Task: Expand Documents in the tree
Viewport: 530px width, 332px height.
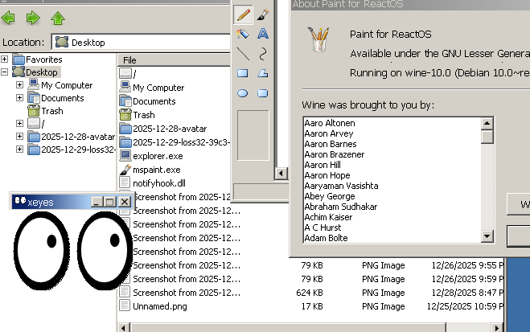Action: (19, 97)
